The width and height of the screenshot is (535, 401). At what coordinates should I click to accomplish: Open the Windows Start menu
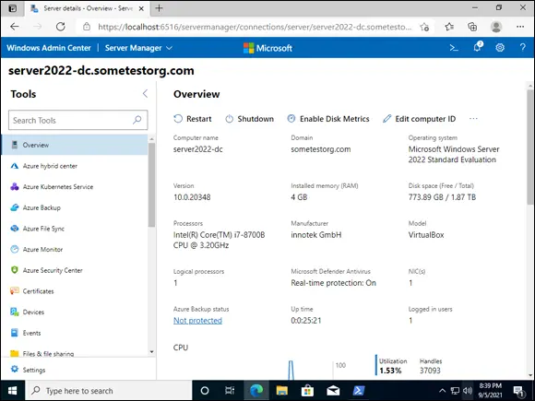[12, 391]
